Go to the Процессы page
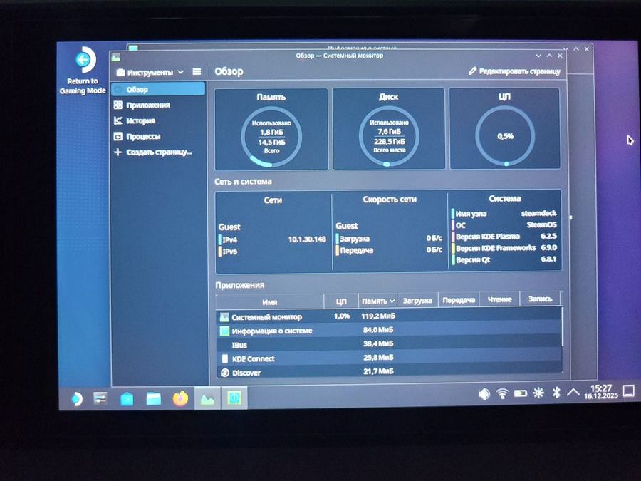 (142, 136)
